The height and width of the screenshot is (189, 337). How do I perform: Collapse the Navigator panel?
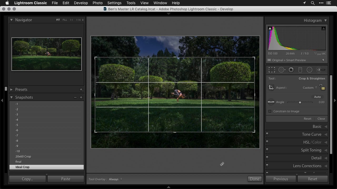click(11, 20)
